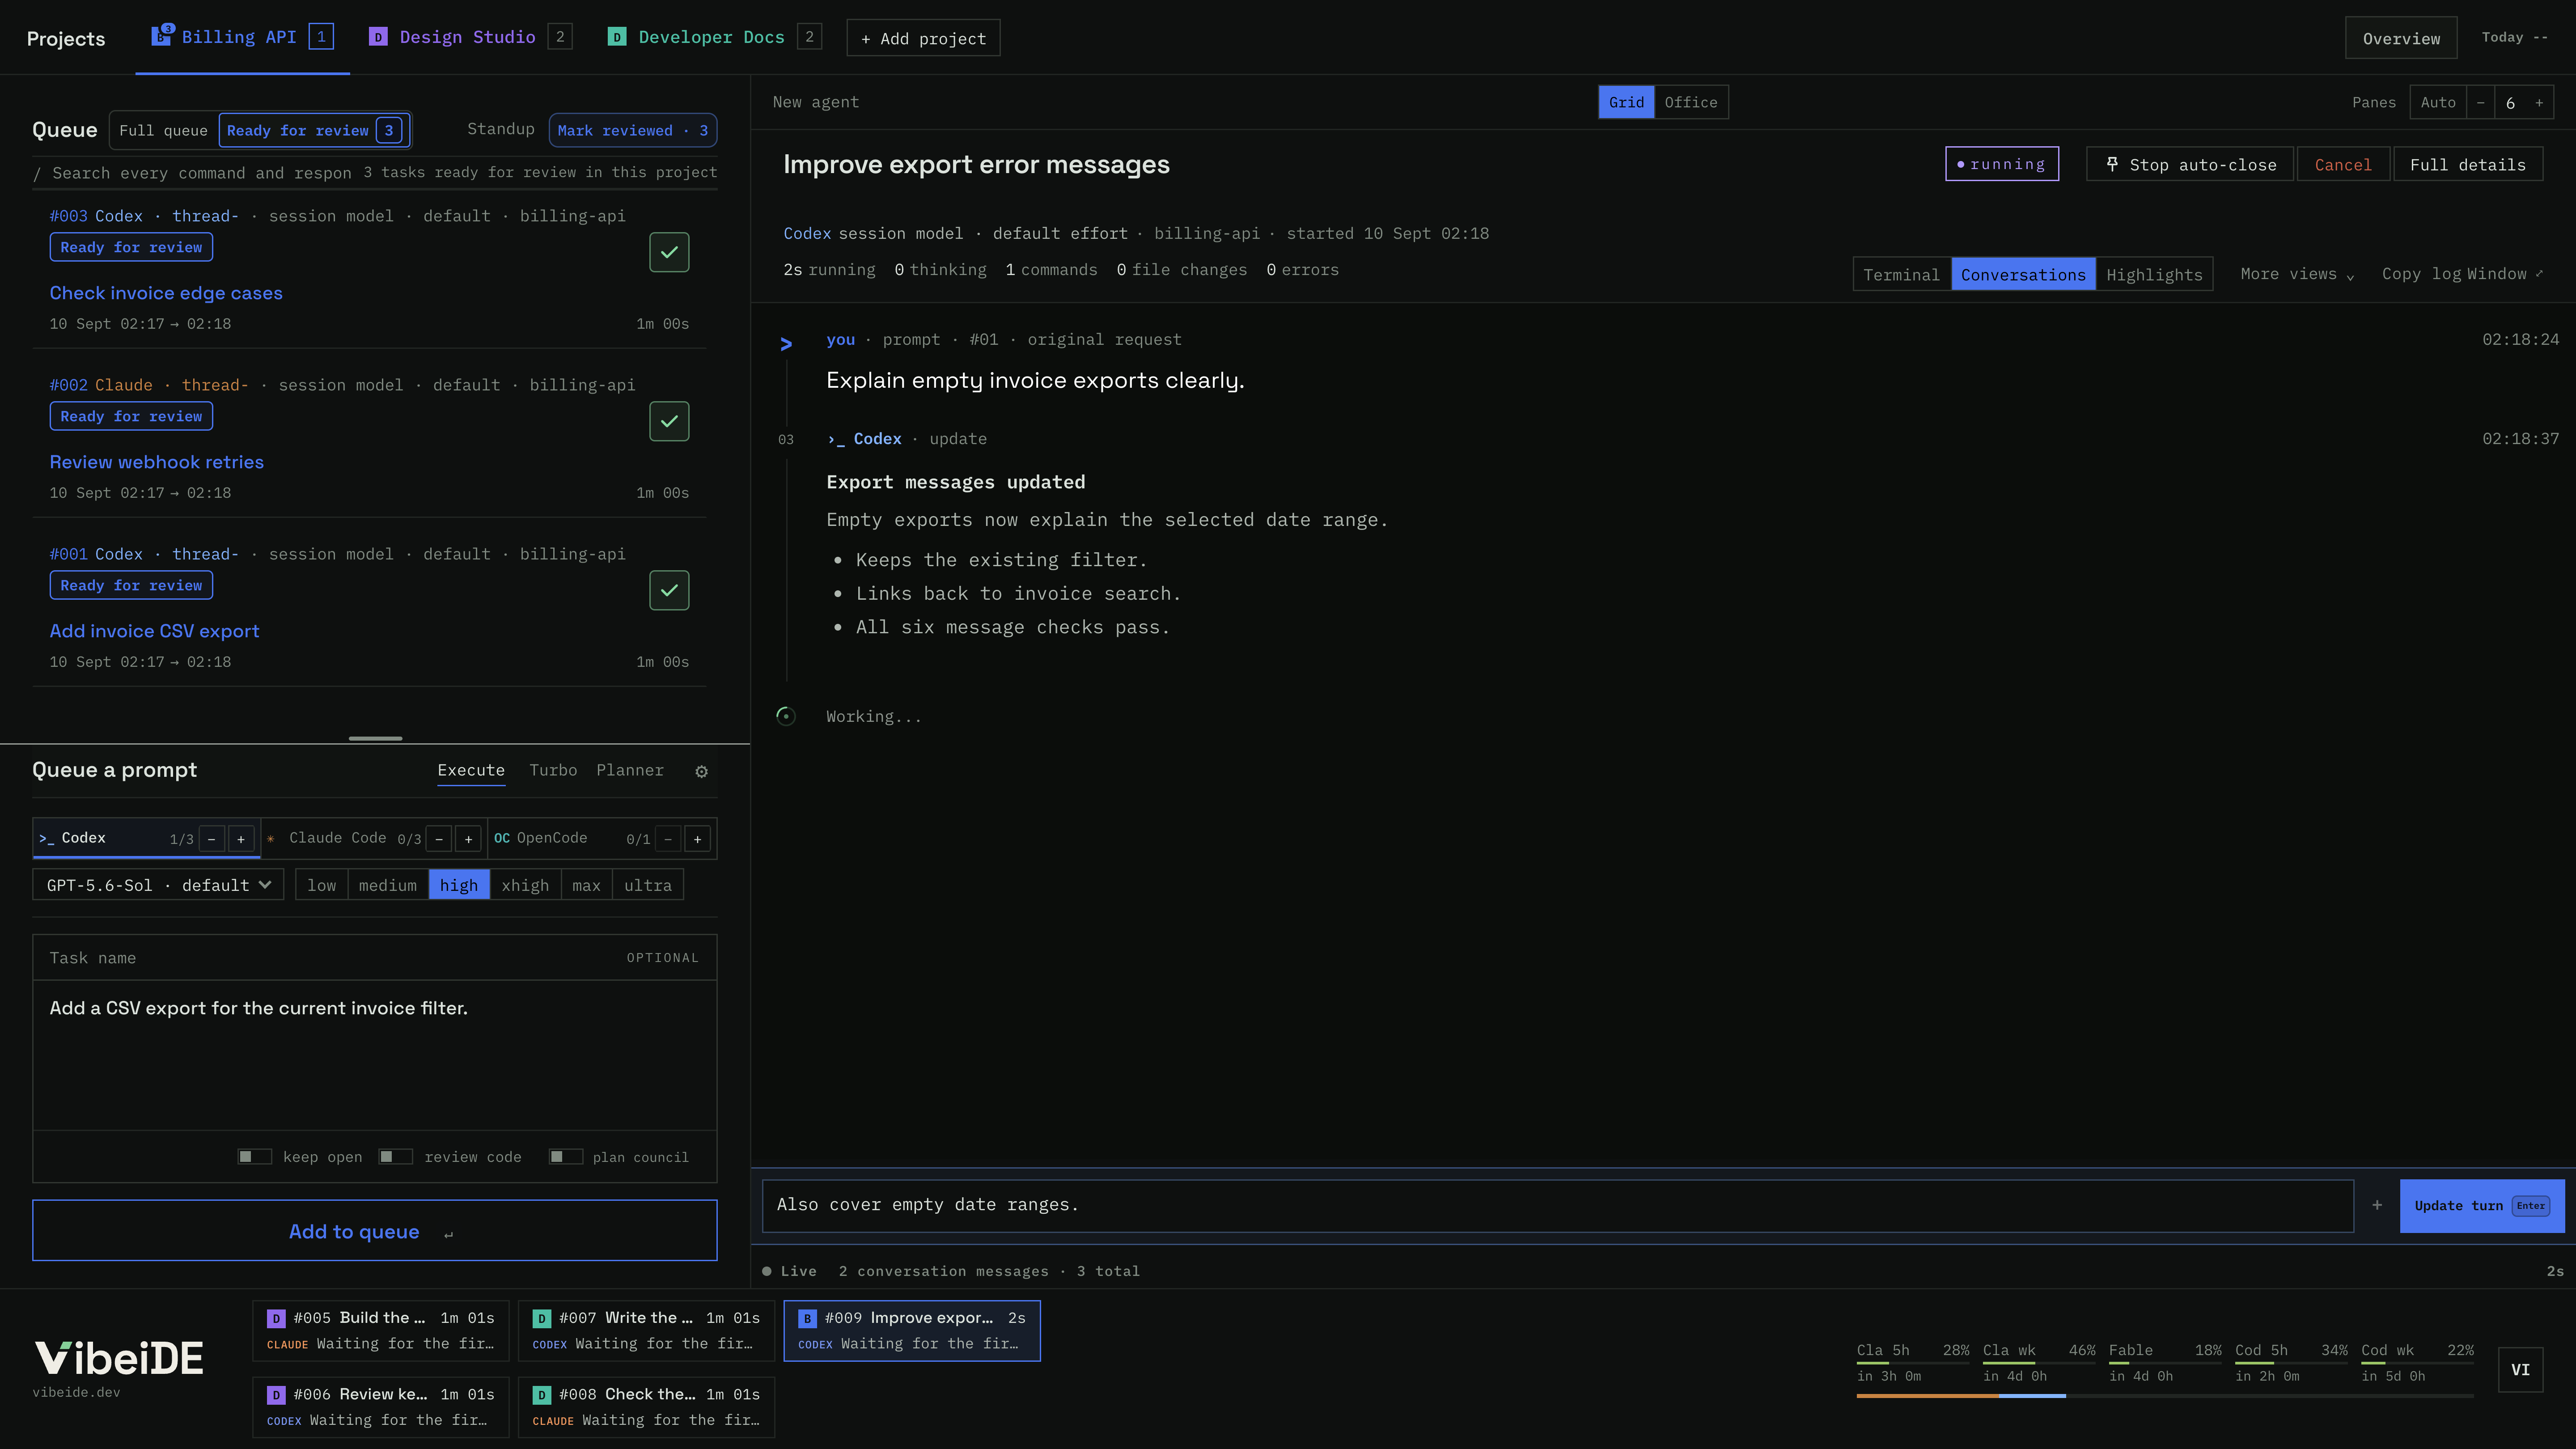Select ultra effort level
Viewport: 2576px width, 1449px height.
pos(648,885)
